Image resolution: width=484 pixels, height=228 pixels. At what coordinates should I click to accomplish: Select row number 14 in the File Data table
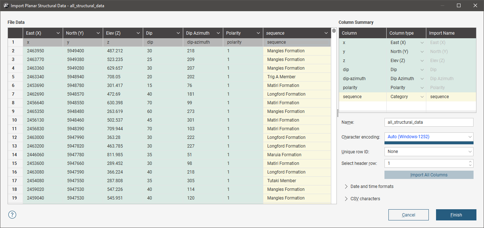(15, 155)
